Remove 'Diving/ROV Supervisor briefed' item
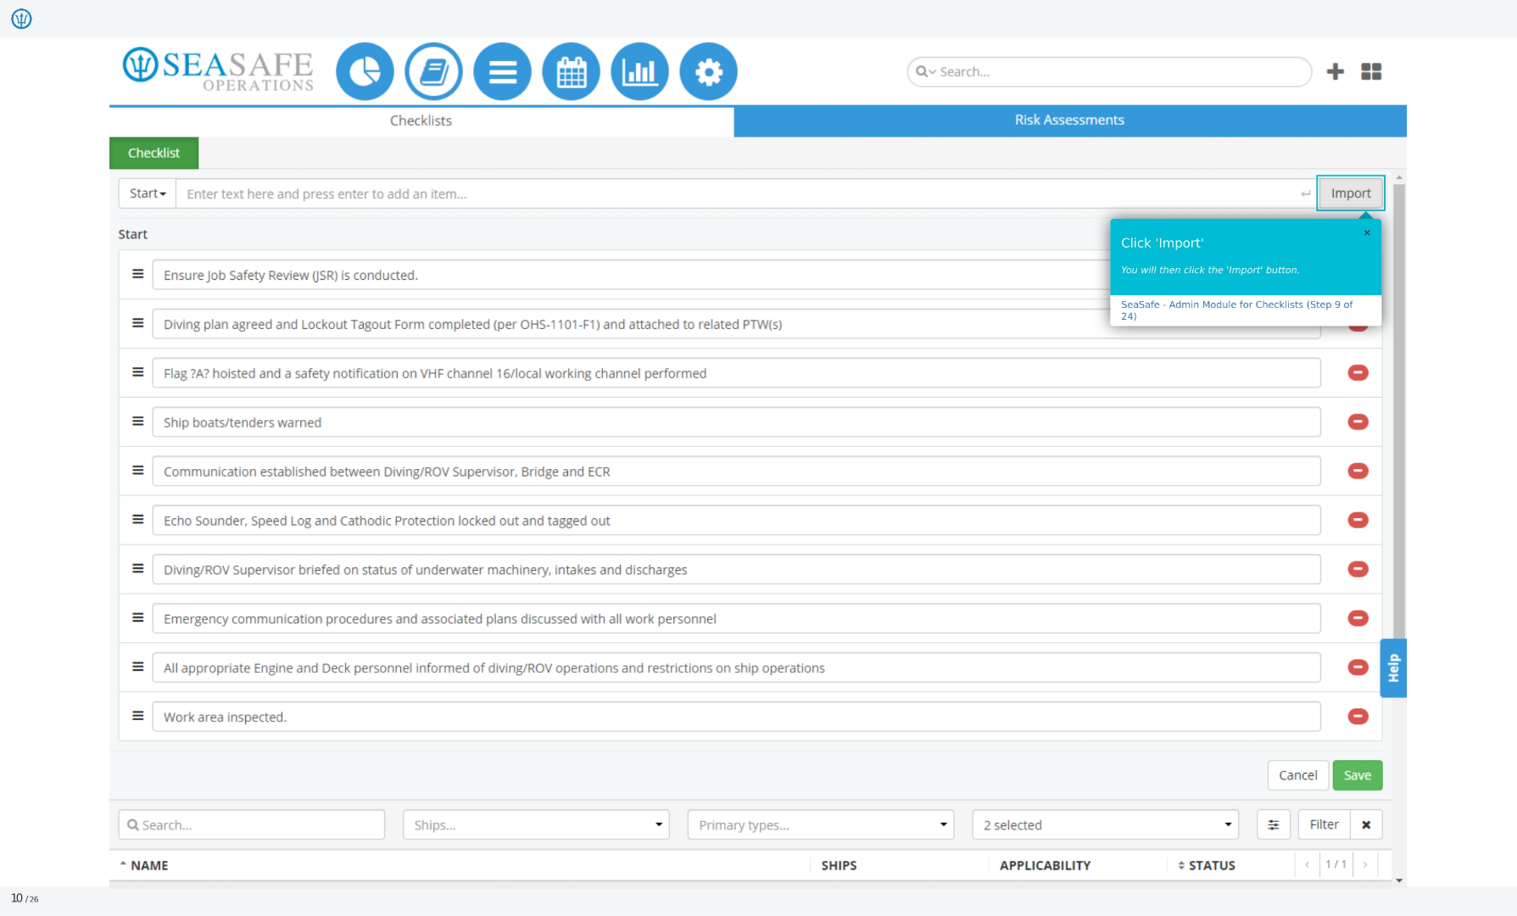The image size is (1517, 916). click(1358, 570)
